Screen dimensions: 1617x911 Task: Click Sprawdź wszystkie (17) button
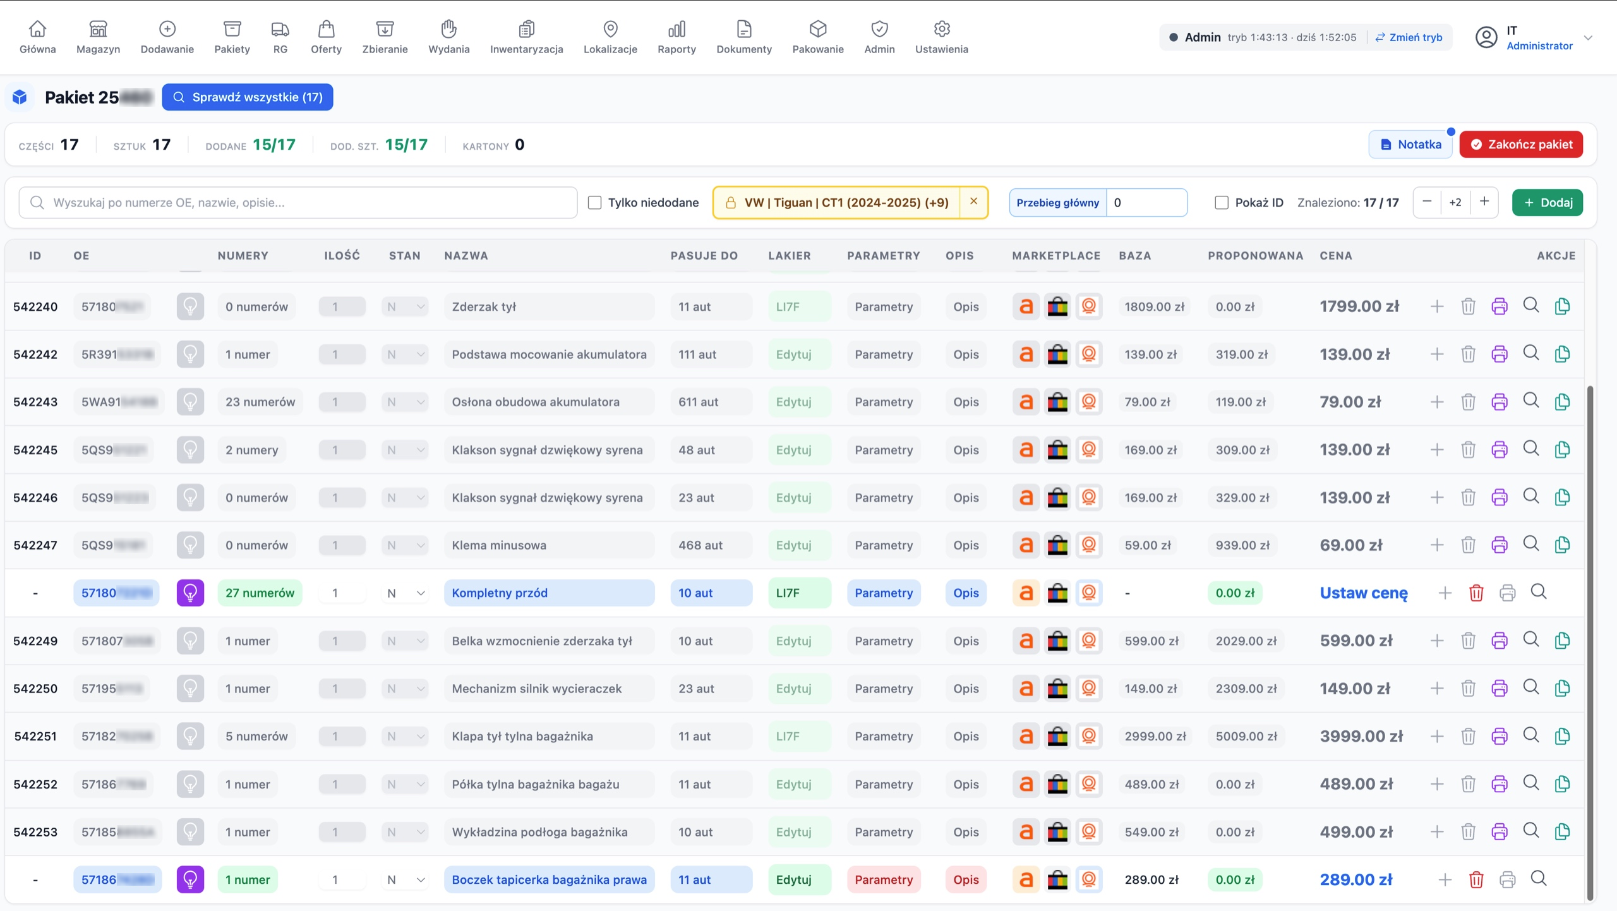[248, 97]
